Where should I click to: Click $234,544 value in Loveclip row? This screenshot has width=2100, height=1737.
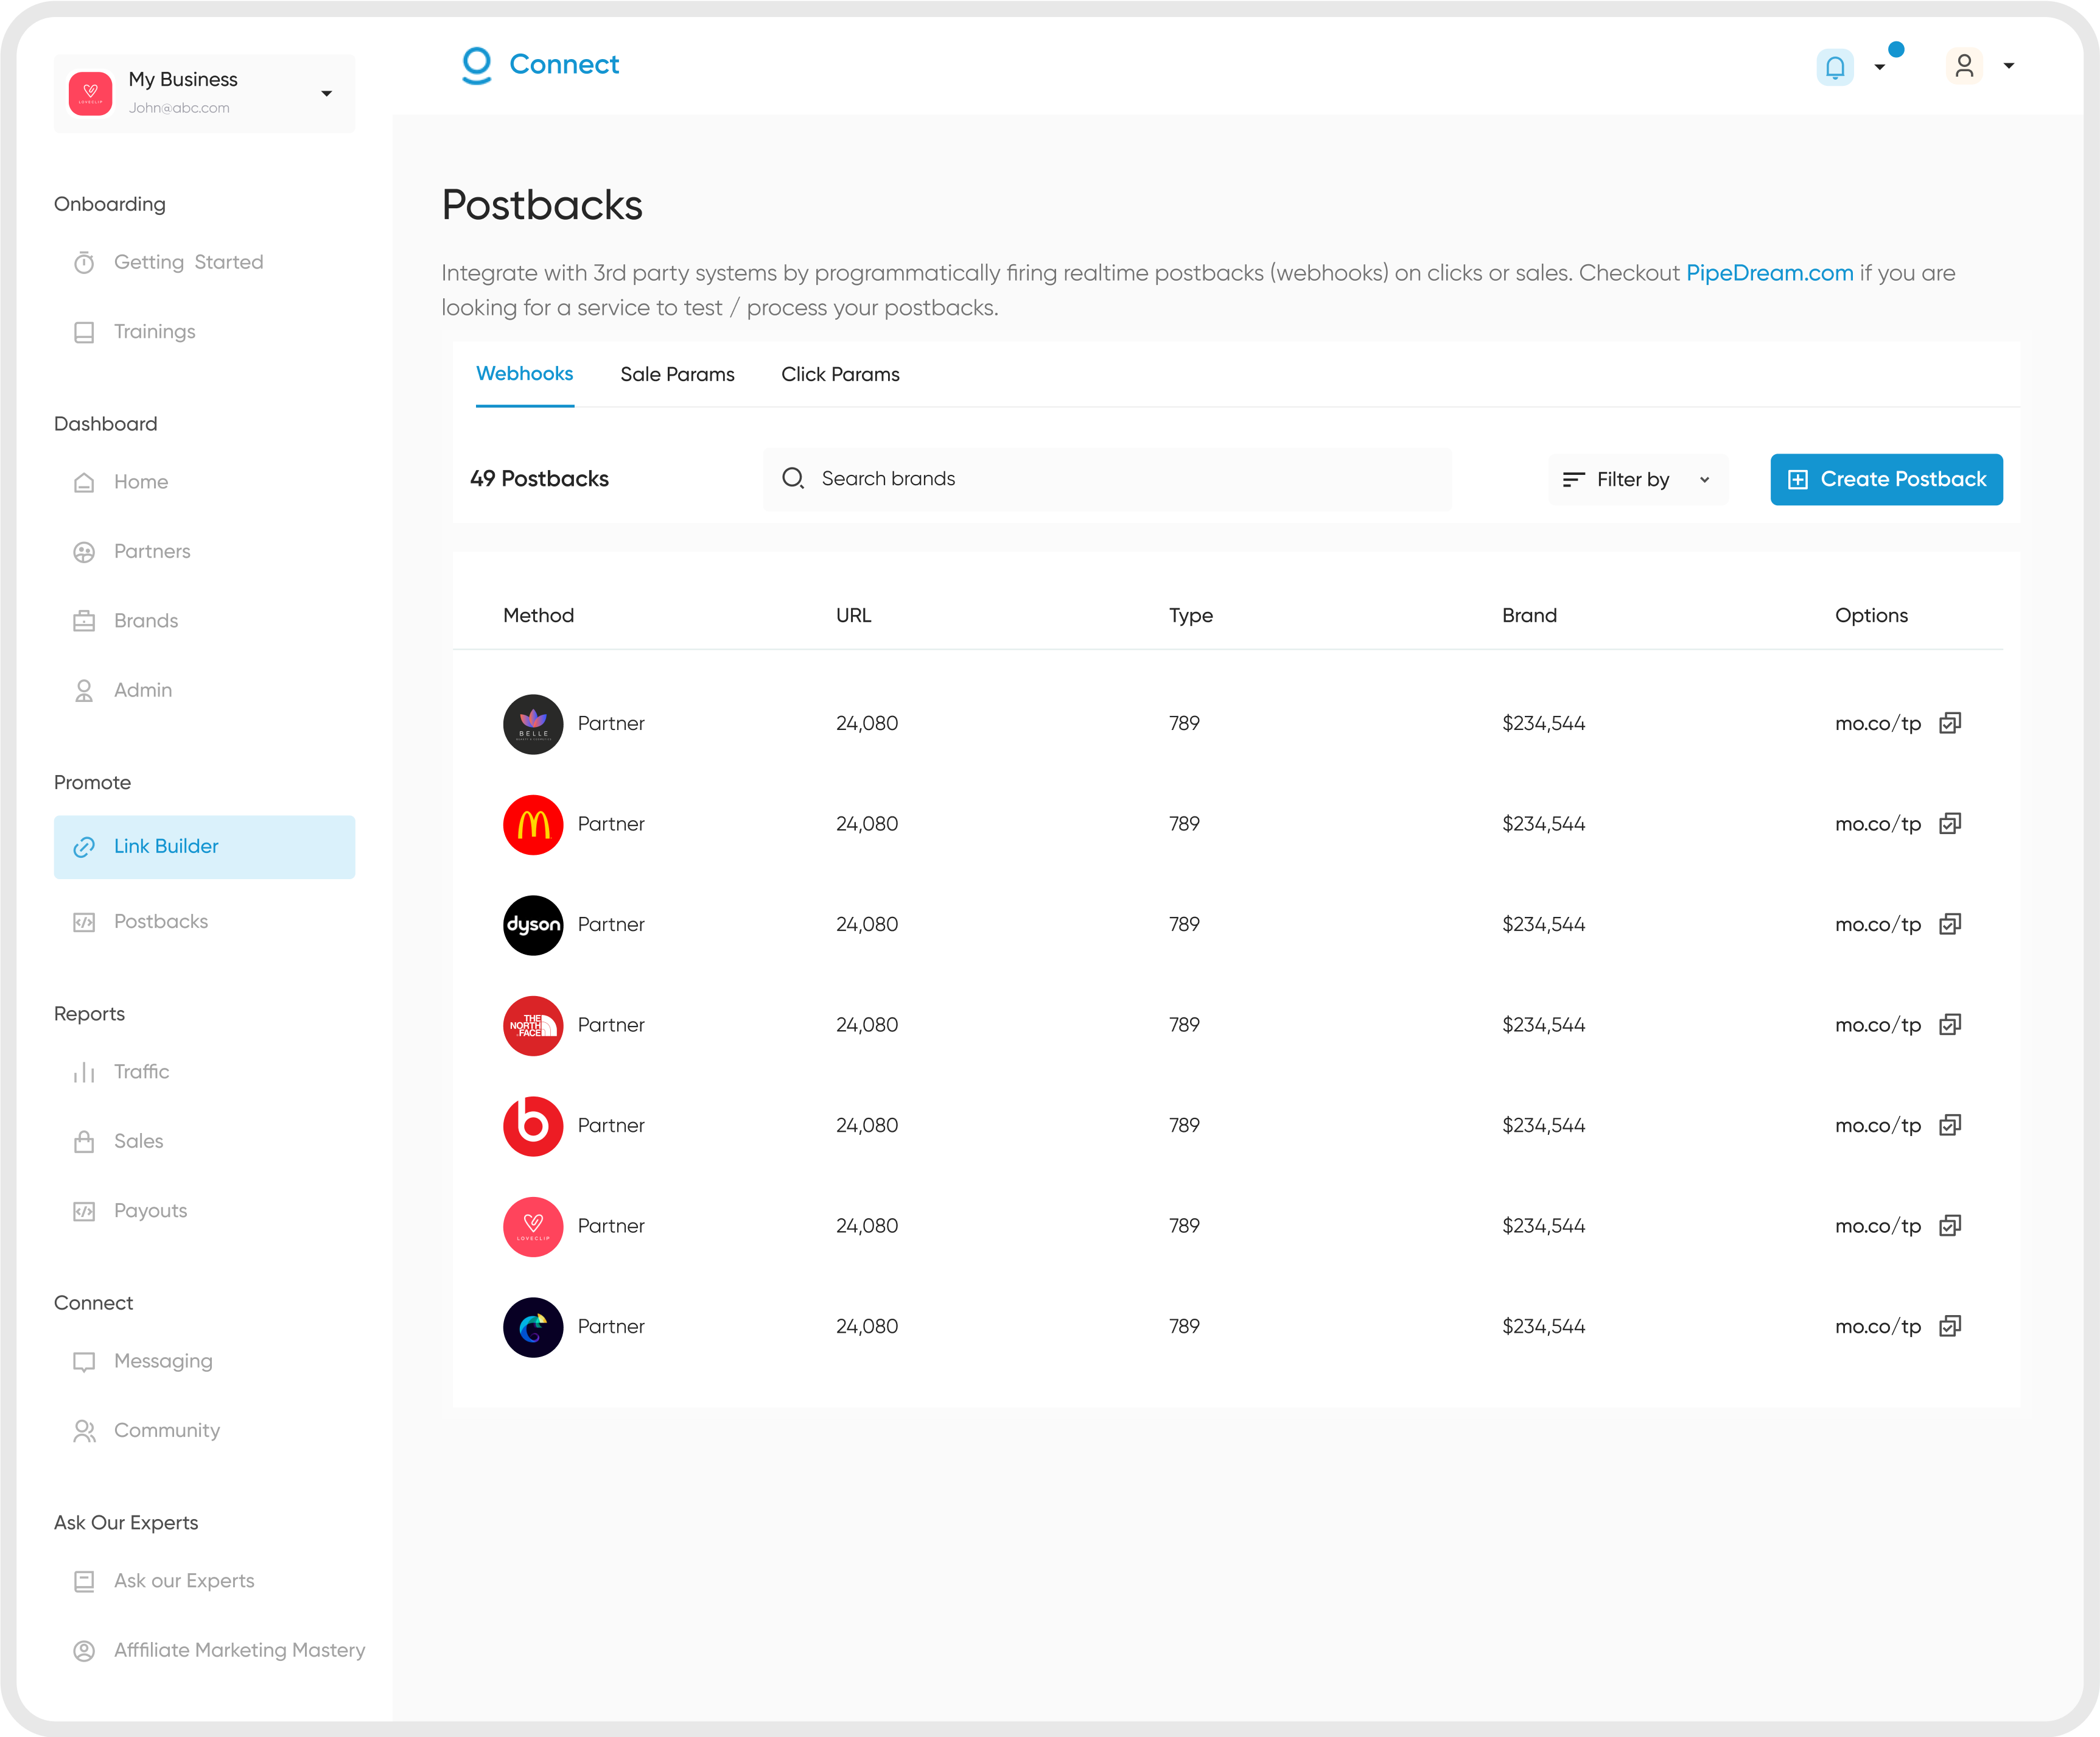point(1543,1226)
